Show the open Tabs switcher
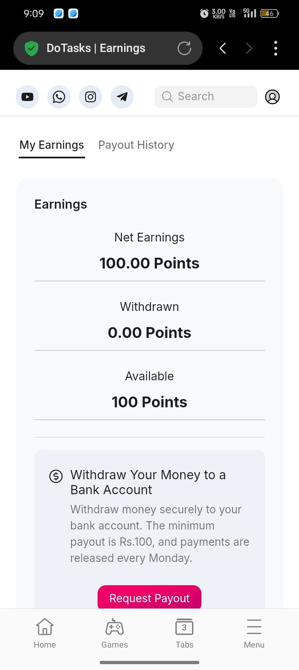This screenshot has height=670, width=299. pos(184,633)
